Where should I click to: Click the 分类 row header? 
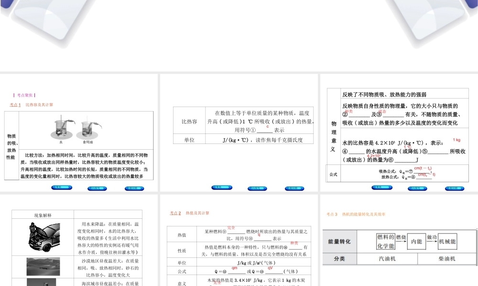point(339,259)
